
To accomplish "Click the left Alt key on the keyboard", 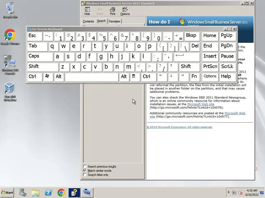I will 59,77.
